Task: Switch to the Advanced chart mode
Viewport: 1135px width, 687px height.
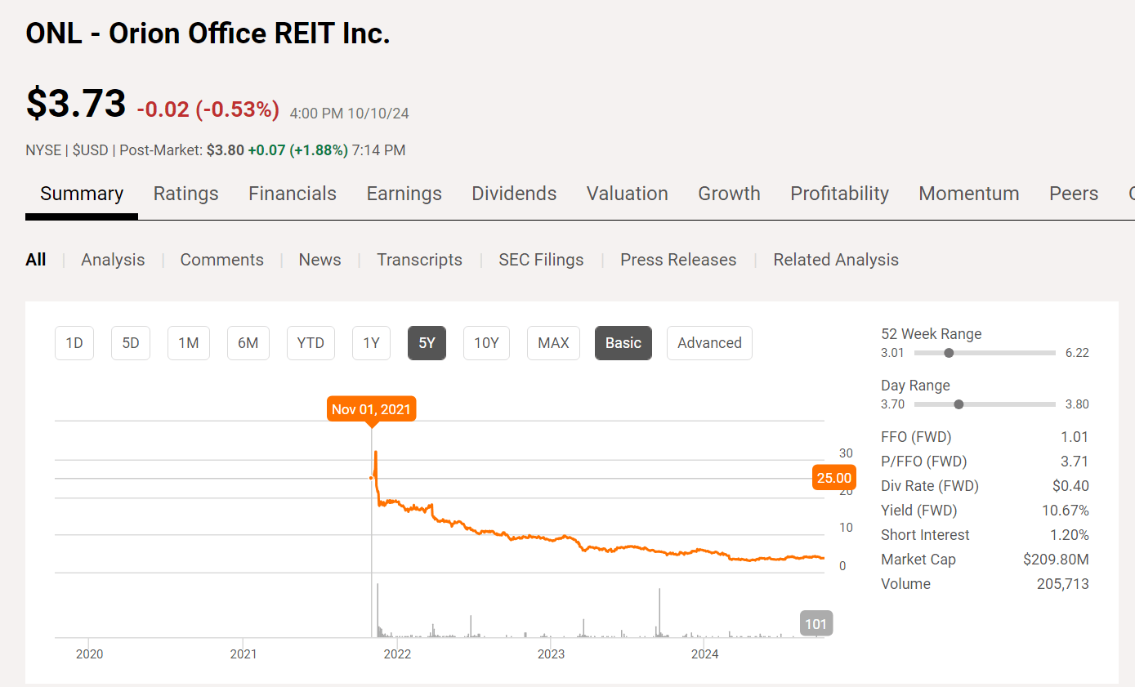Action: pos(709,343)
